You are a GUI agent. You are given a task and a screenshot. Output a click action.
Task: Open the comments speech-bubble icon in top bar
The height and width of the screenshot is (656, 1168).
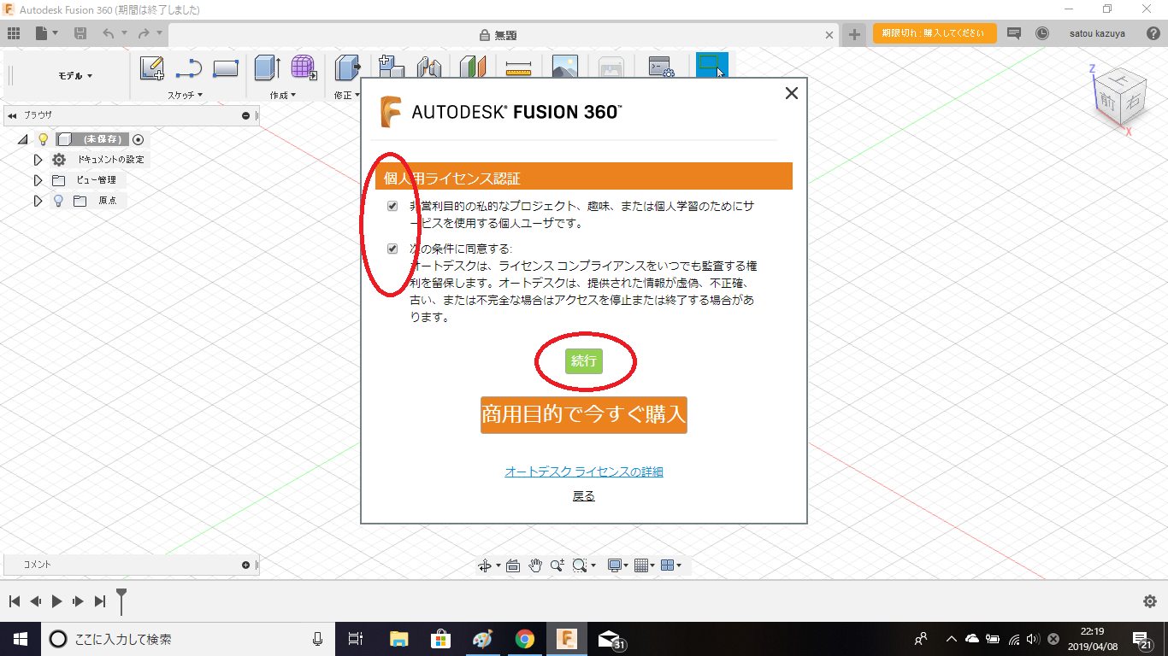pyautogui.click(x=1014, y=33)
